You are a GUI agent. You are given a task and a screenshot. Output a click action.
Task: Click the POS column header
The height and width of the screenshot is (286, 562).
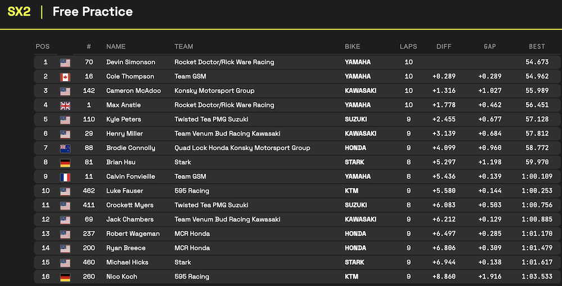click(43, 47)
